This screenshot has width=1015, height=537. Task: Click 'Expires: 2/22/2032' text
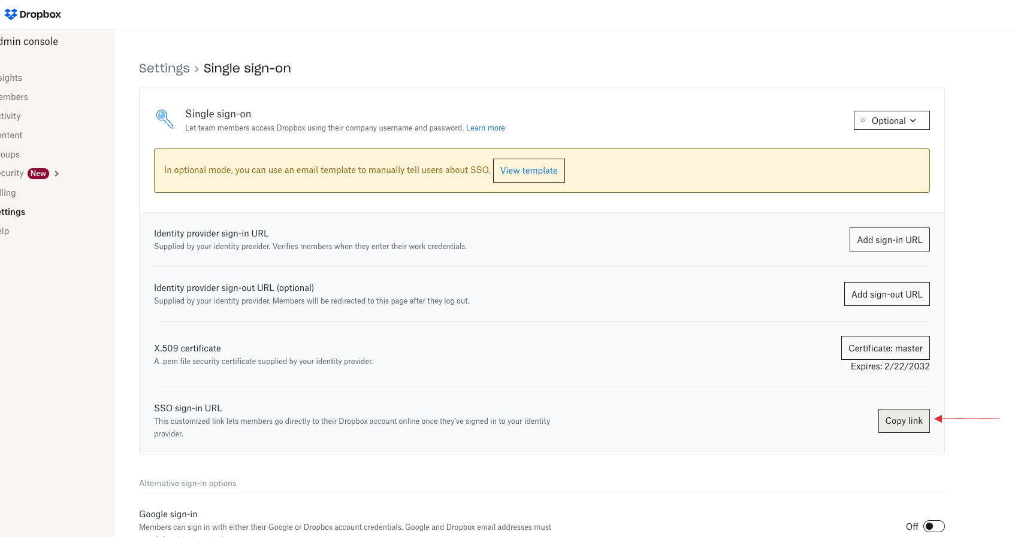coord(890,366)
